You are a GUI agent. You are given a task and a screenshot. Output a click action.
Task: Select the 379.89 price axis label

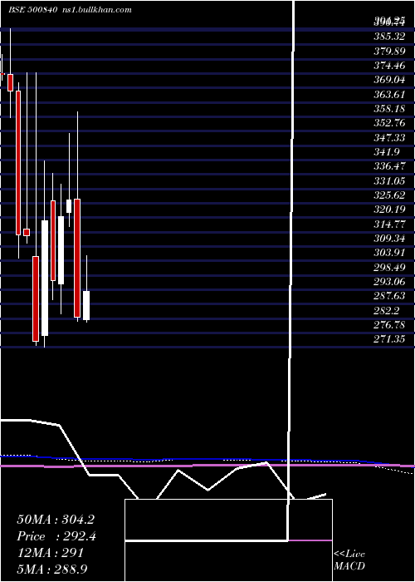click(x=389, y=52)
